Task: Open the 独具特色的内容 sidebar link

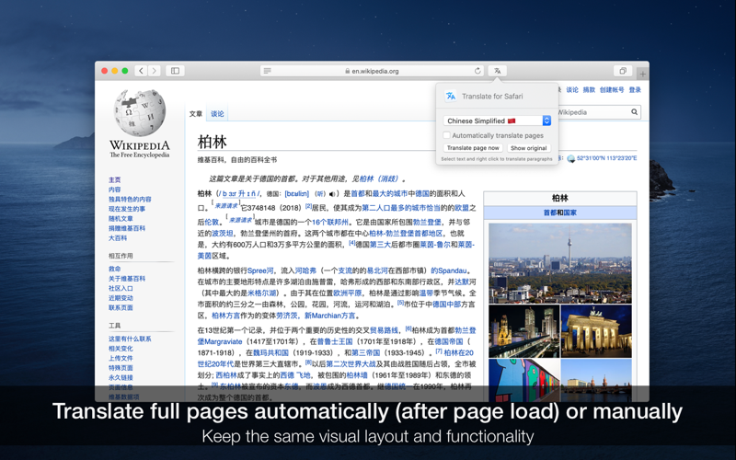Action: 130,199
